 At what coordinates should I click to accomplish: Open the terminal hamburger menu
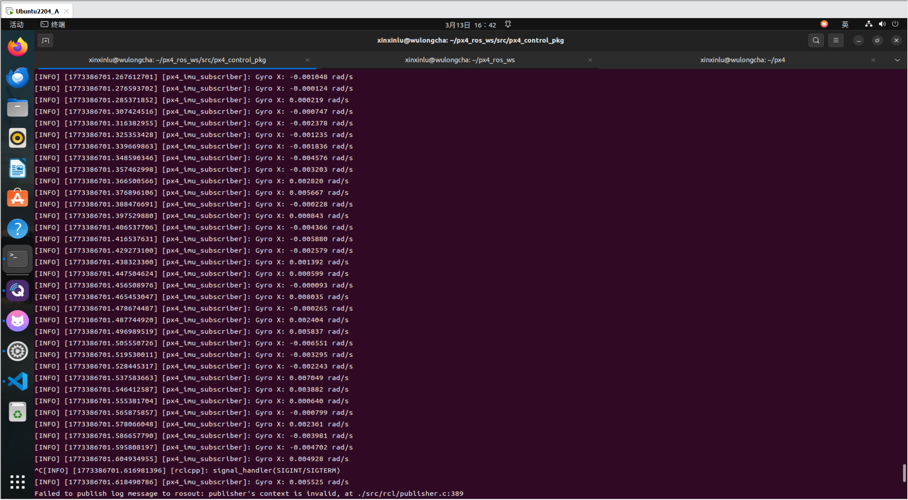836,40
